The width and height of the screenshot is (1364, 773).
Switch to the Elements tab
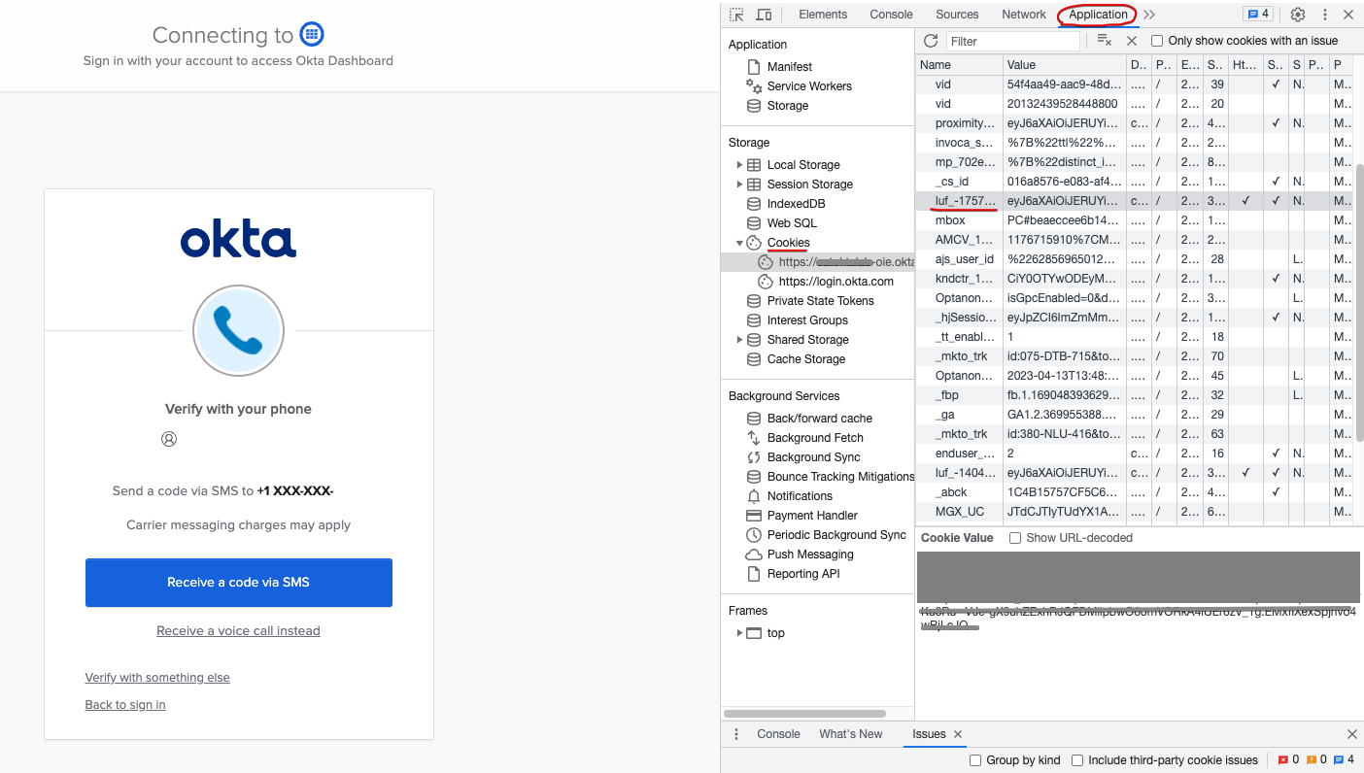823,15
